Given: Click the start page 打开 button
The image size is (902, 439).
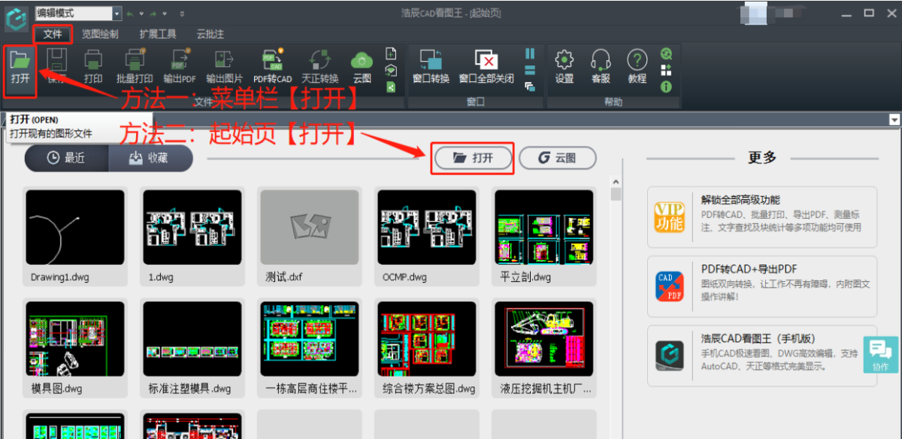Looking at the screenshot, I should (473, 158).
